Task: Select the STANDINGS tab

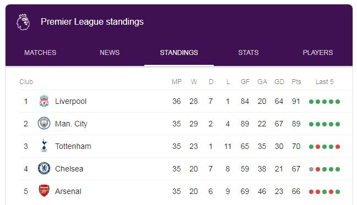Action: (179, 53)
